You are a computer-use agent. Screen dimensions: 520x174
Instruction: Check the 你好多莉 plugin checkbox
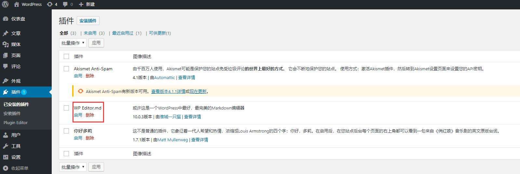click(66, 131)
